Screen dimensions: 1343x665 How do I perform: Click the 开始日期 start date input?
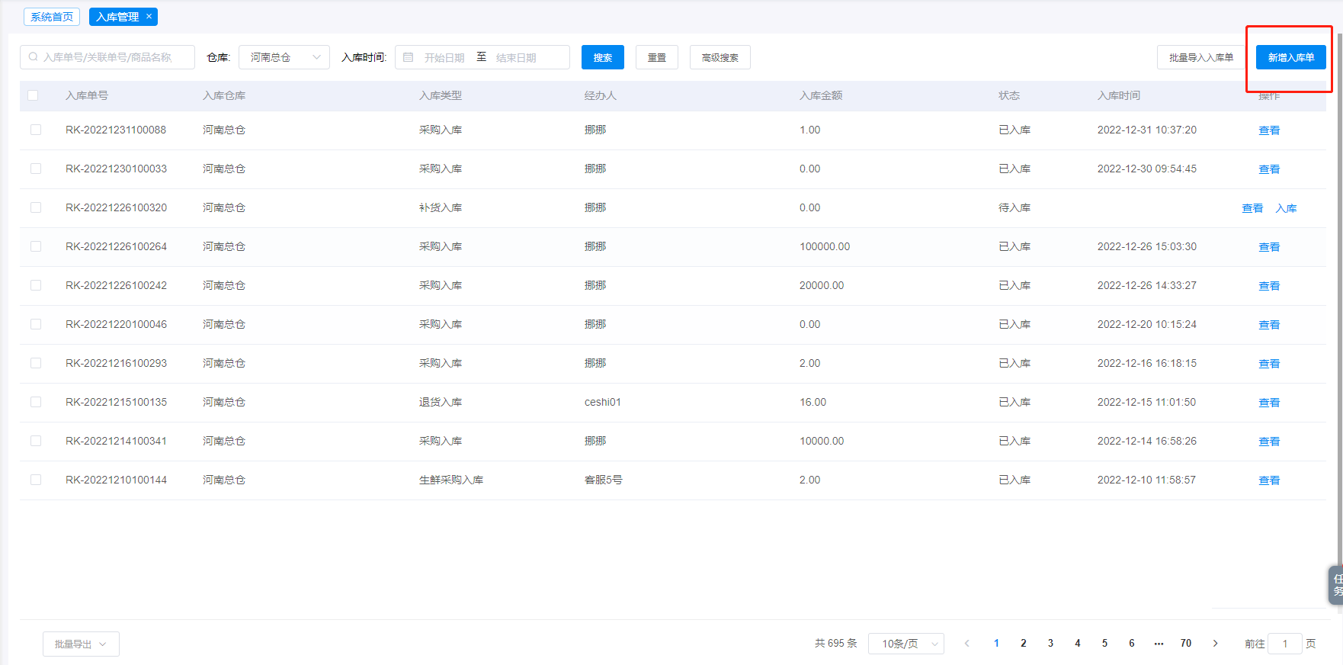tap(444, 58)
